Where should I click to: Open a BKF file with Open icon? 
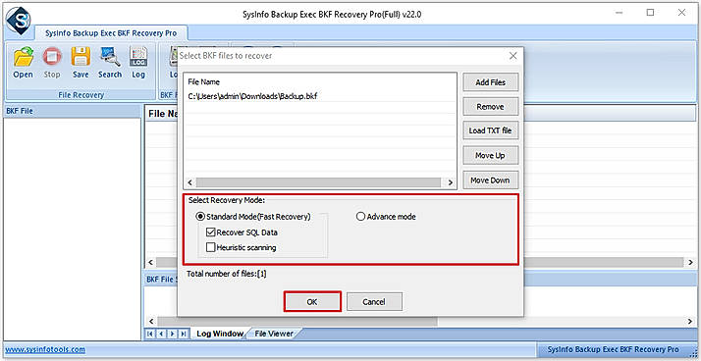23,63
